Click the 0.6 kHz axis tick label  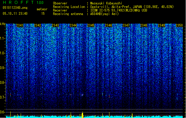pos(2,112)
